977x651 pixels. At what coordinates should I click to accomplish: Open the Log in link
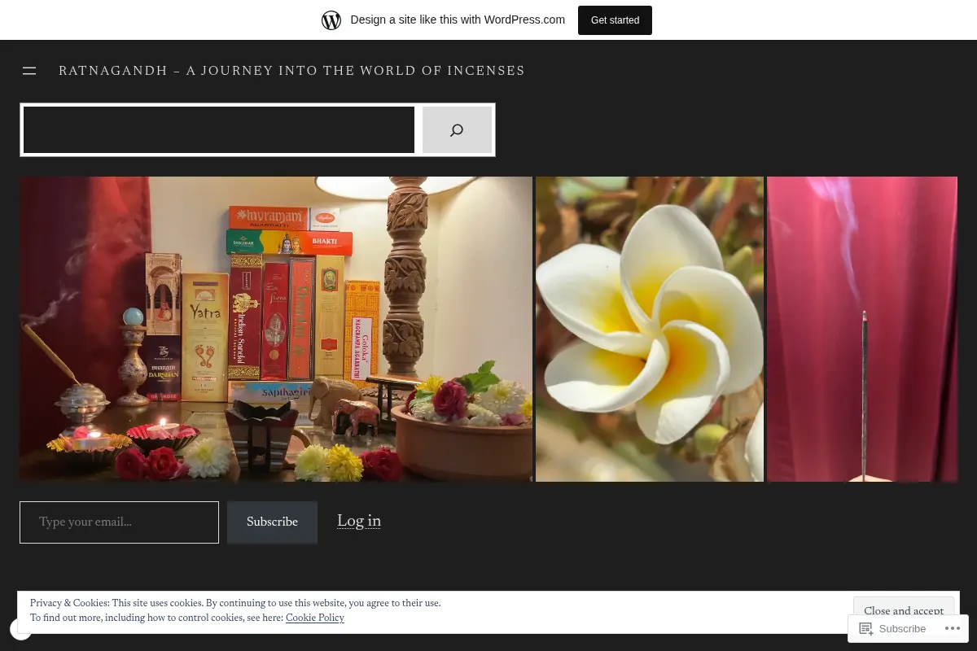coord(359,522)
